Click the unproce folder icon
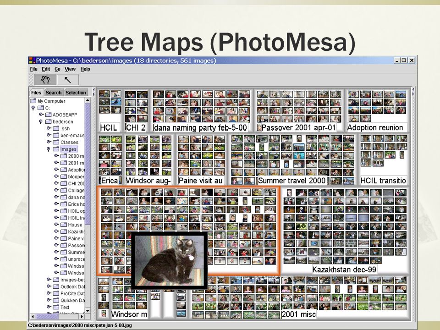The height and width of the screenshot is (330, 440). point(64,259)
